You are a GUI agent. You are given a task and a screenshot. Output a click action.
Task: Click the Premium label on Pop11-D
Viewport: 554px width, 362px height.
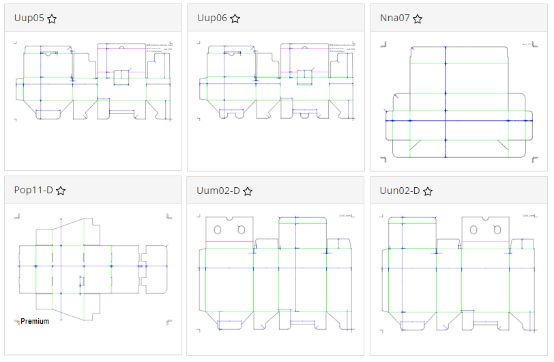[35, 321]
